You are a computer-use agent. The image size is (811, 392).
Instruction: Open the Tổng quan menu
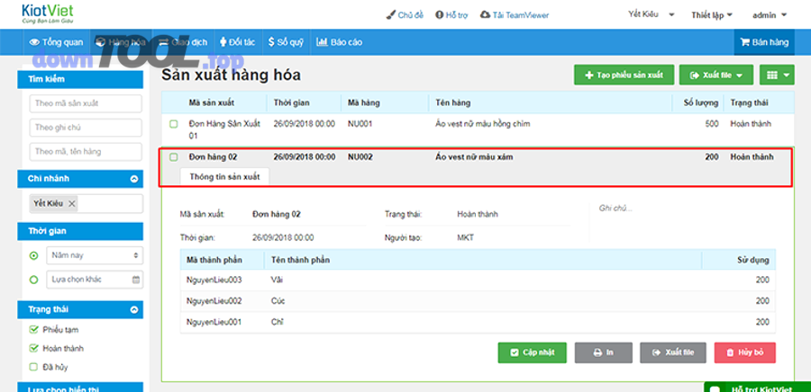pos(58,42)
